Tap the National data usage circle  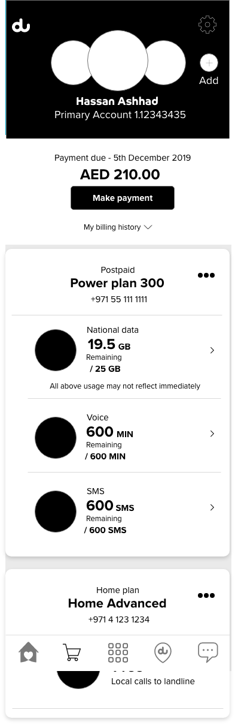coord(56,350)
